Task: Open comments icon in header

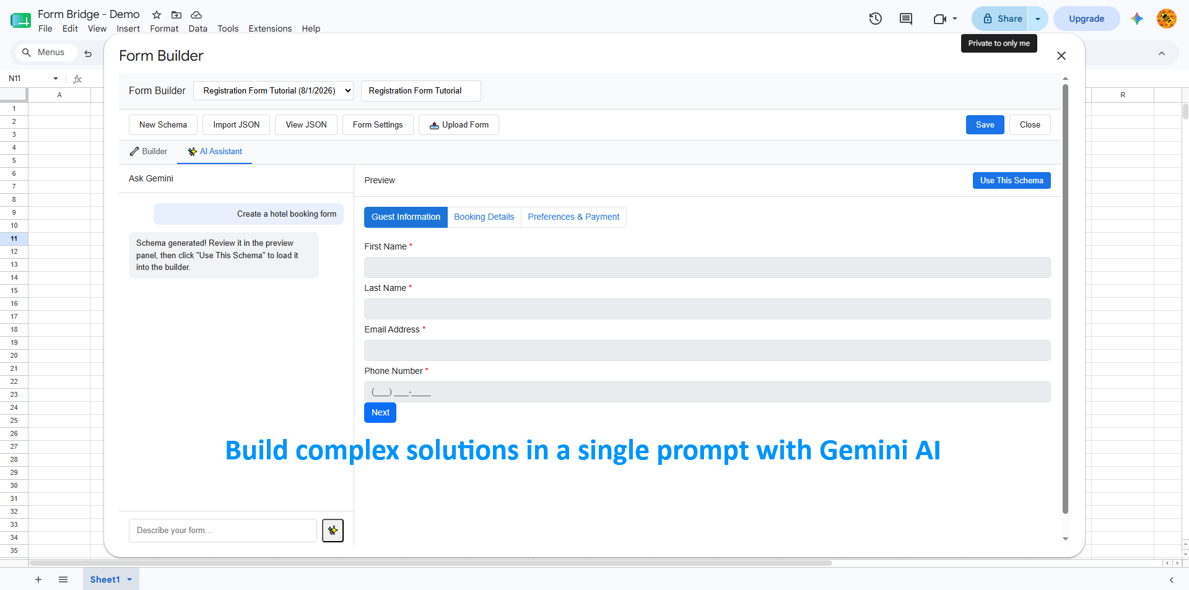Action: [906, 19]
